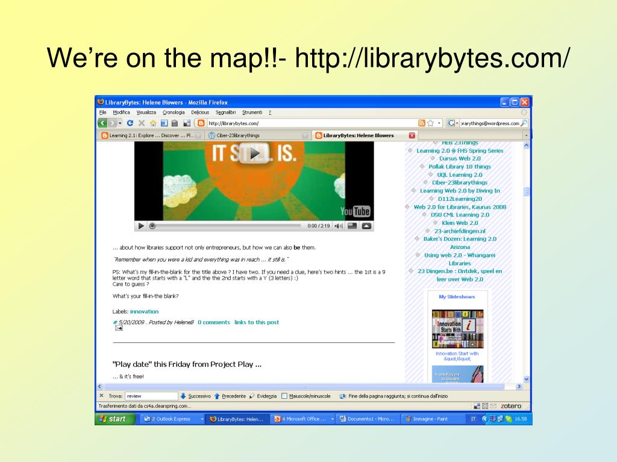Image resolution: width=617 pixels, height=462 pixels.
Task: Go back with the green Back arrow
Action: (x=102, y=123)
